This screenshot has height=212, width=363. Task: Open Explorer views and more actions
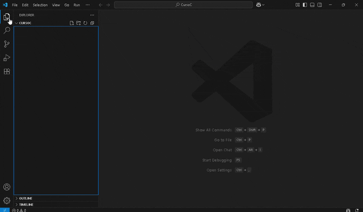click(92, 15)
